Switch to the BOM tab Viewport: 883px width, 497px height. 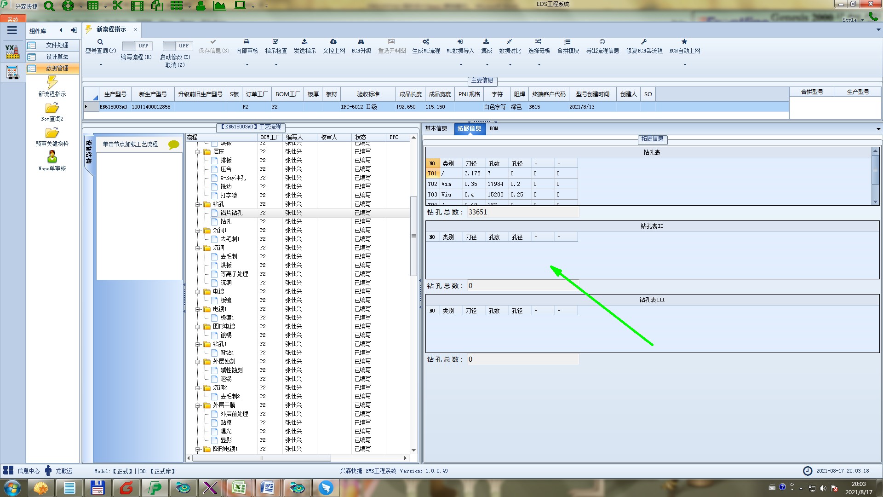tap(493, 129)
